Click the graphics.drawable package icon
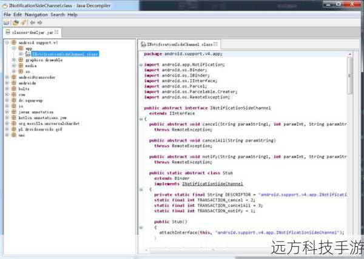The height and width of the screenshot is (259, 364). click(21, 60)
